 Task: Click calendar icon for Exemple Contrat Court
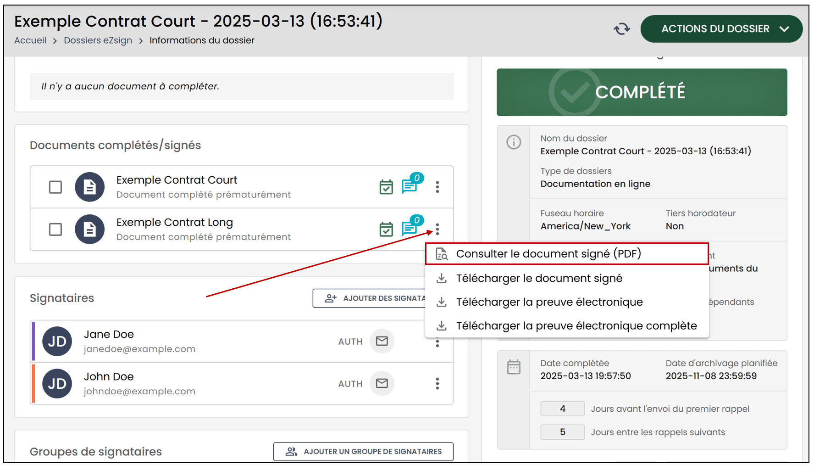386,187
